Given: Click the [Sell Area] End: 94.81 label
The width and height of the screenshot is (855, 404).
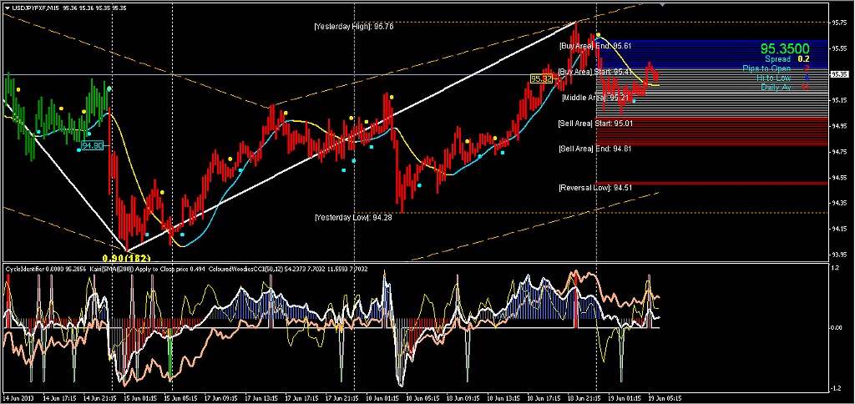Looking at the screenshot, I should click(x=594, y=148).
